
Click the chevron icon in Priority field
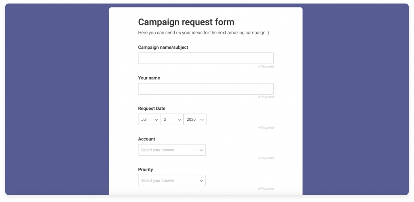[x=201, y=181]
